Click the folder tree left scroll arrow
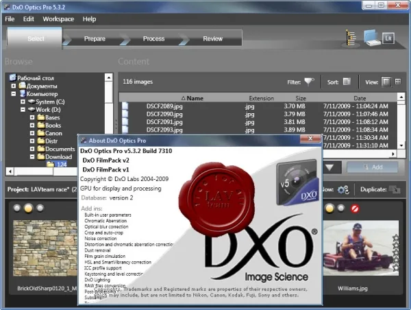 (x=10, y=171)
